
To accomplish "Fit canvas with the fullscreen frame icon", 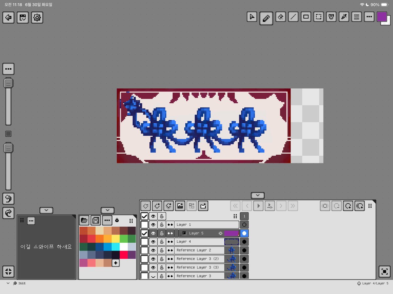I will [x=384, y=271].
